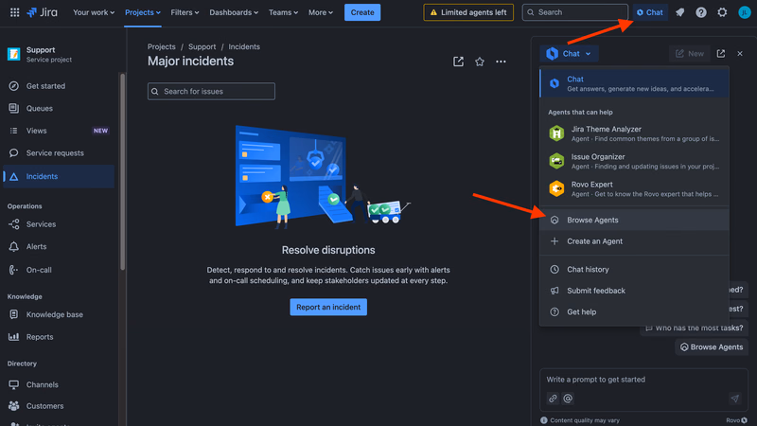Expand the More dropdown in top navigation
Viewport: 757px width, 426px height.
321,12
